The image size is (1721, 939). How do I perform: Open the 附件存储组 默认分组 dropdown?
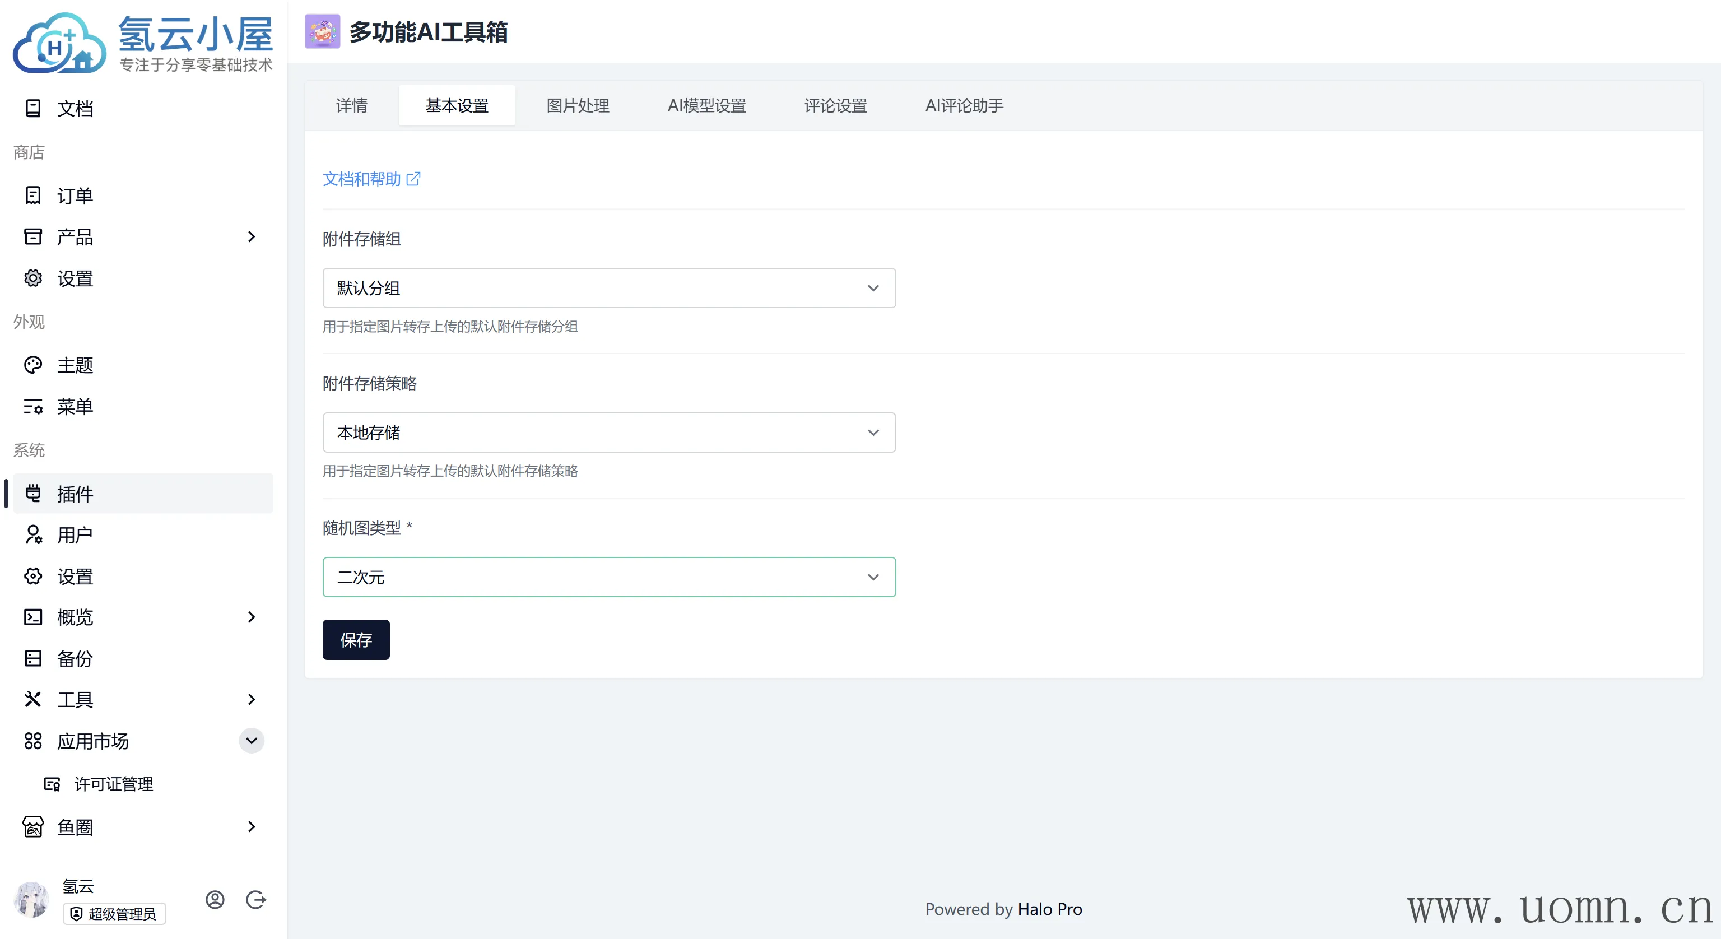pyautogui.click(x=608, y=288)
